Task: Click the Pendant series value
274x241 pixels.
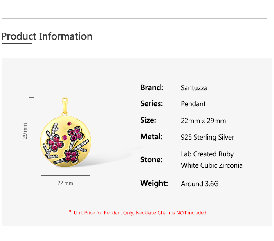Action: (x=193, y=104)
